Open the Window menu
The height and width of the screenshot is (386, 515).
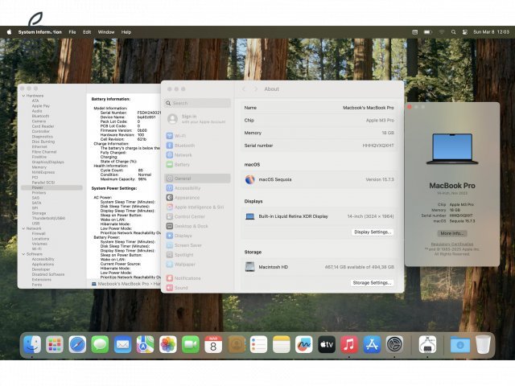click(106, 32)
